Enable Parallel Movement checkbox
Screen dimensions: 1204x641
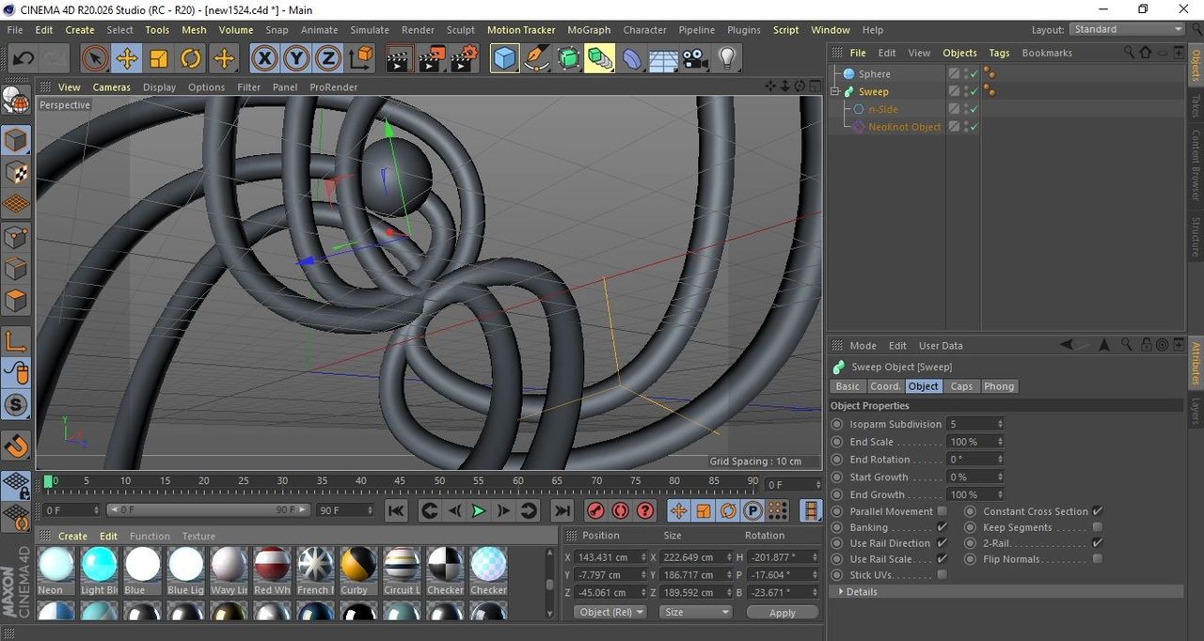[x=942, y=511]
